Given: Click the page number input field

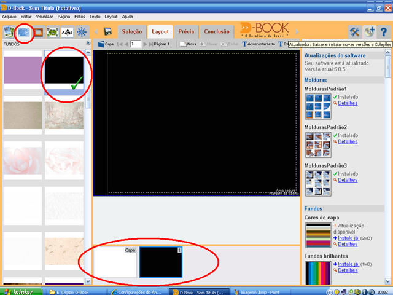Looking at the screenshot, I should tap(136, 44).
